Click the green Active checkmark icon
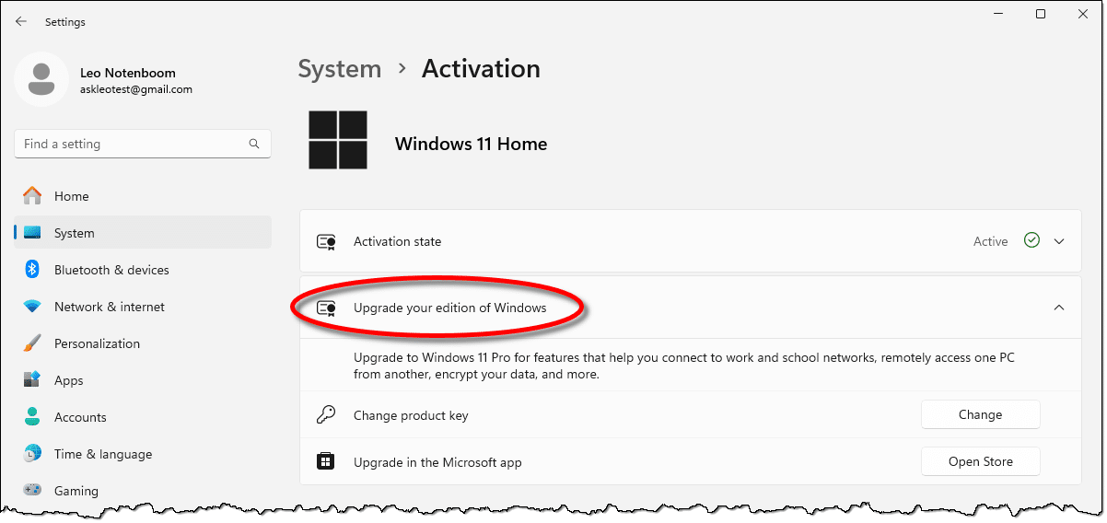The width and height of the screenshot is (1107, 523). point(1031,240)
